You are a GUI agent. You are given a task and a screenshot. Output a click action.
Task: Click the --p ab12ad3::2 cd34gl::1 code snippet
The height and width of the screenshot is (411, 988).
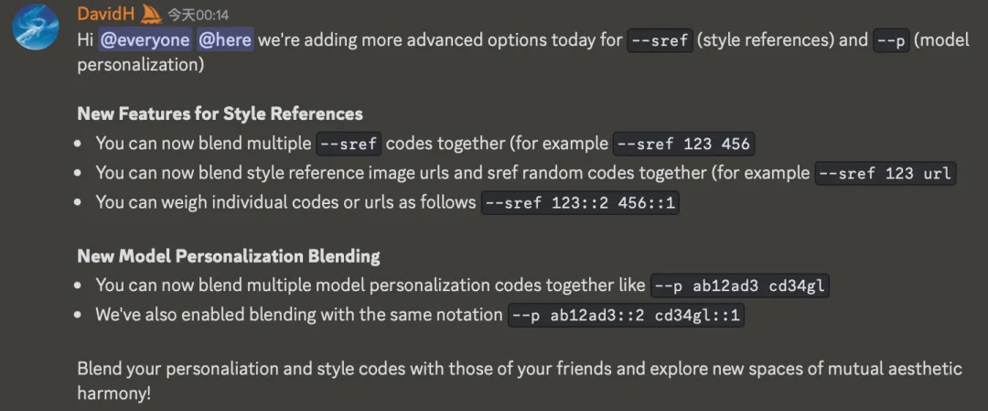point(627,315)
